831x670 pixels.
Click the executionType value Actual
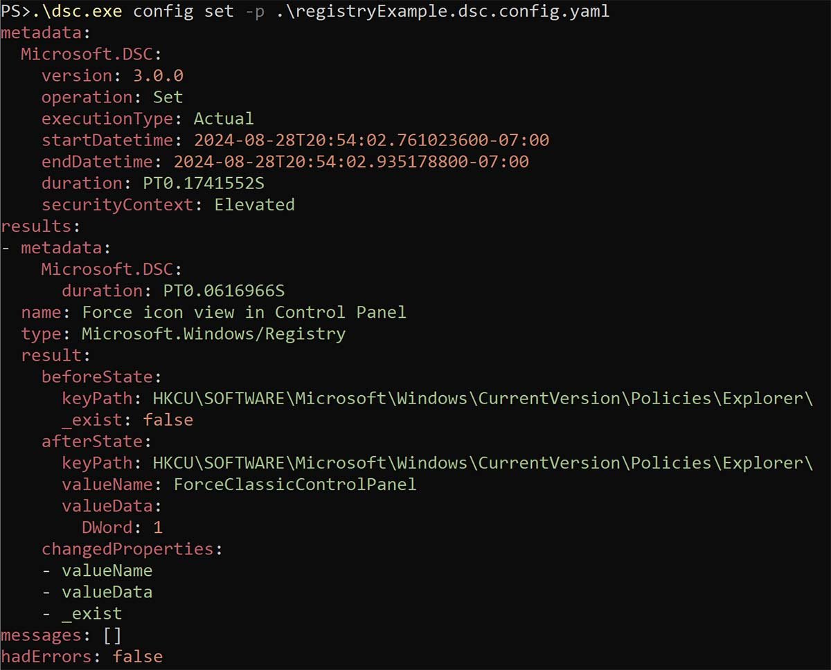(x=224, y=118)
